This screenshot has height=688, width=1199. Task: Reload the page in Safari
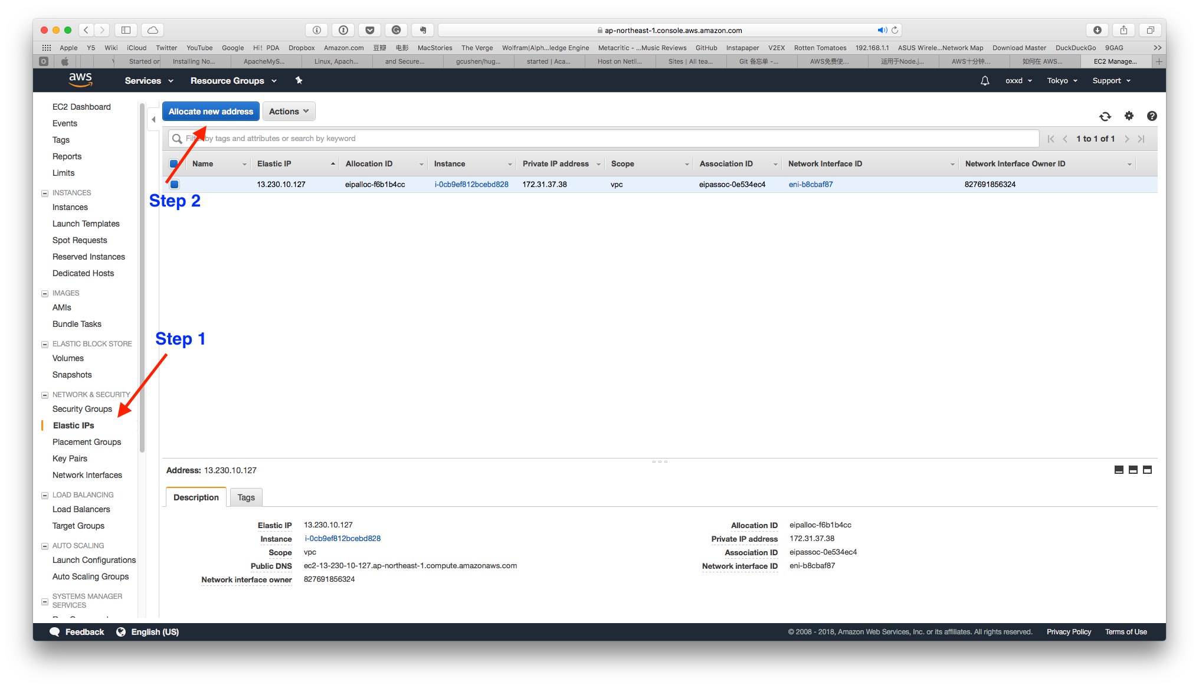coord(895,30)
